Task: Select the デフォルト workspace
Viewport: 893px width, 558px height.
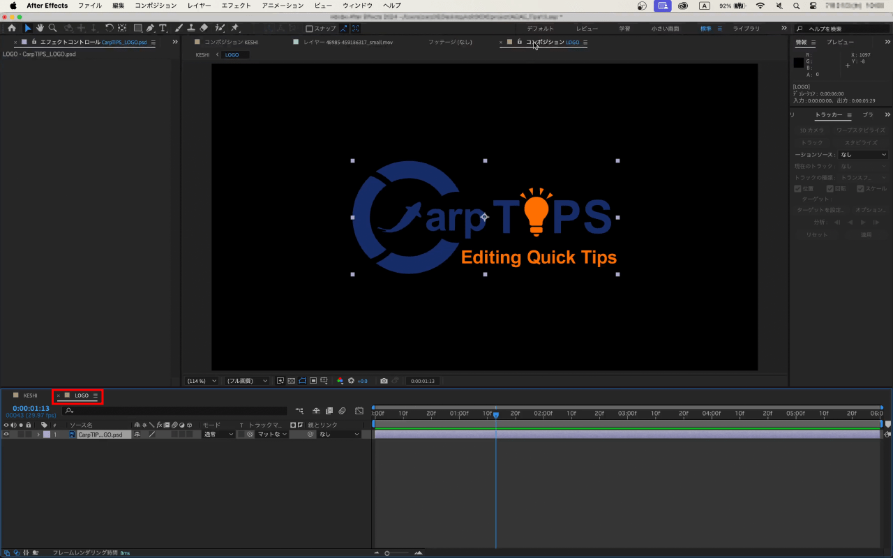Action: click(x=540, y=29)
